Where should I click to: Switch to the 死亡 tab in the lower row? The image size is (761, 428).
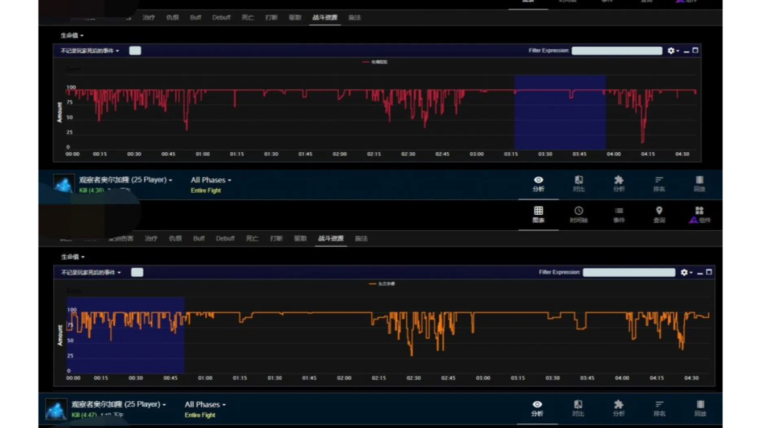tap(252, 239)
